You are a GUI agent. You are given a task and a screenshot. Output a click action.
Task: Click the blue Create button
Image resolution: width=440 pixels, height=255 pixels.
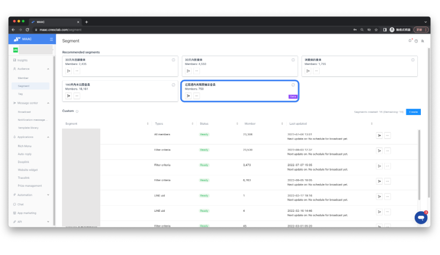pos(413,112)
